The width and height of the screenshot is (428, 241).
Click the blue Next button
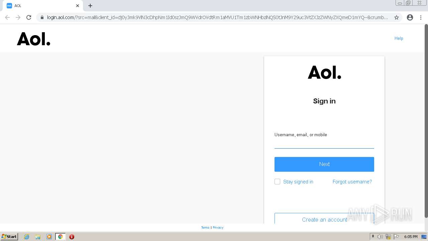point(324,164)
